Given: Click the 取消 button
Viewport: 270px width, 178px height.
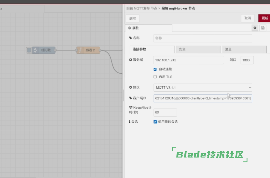Looking at the screenshot, I should pyautogui.click(x=247, y=18).
